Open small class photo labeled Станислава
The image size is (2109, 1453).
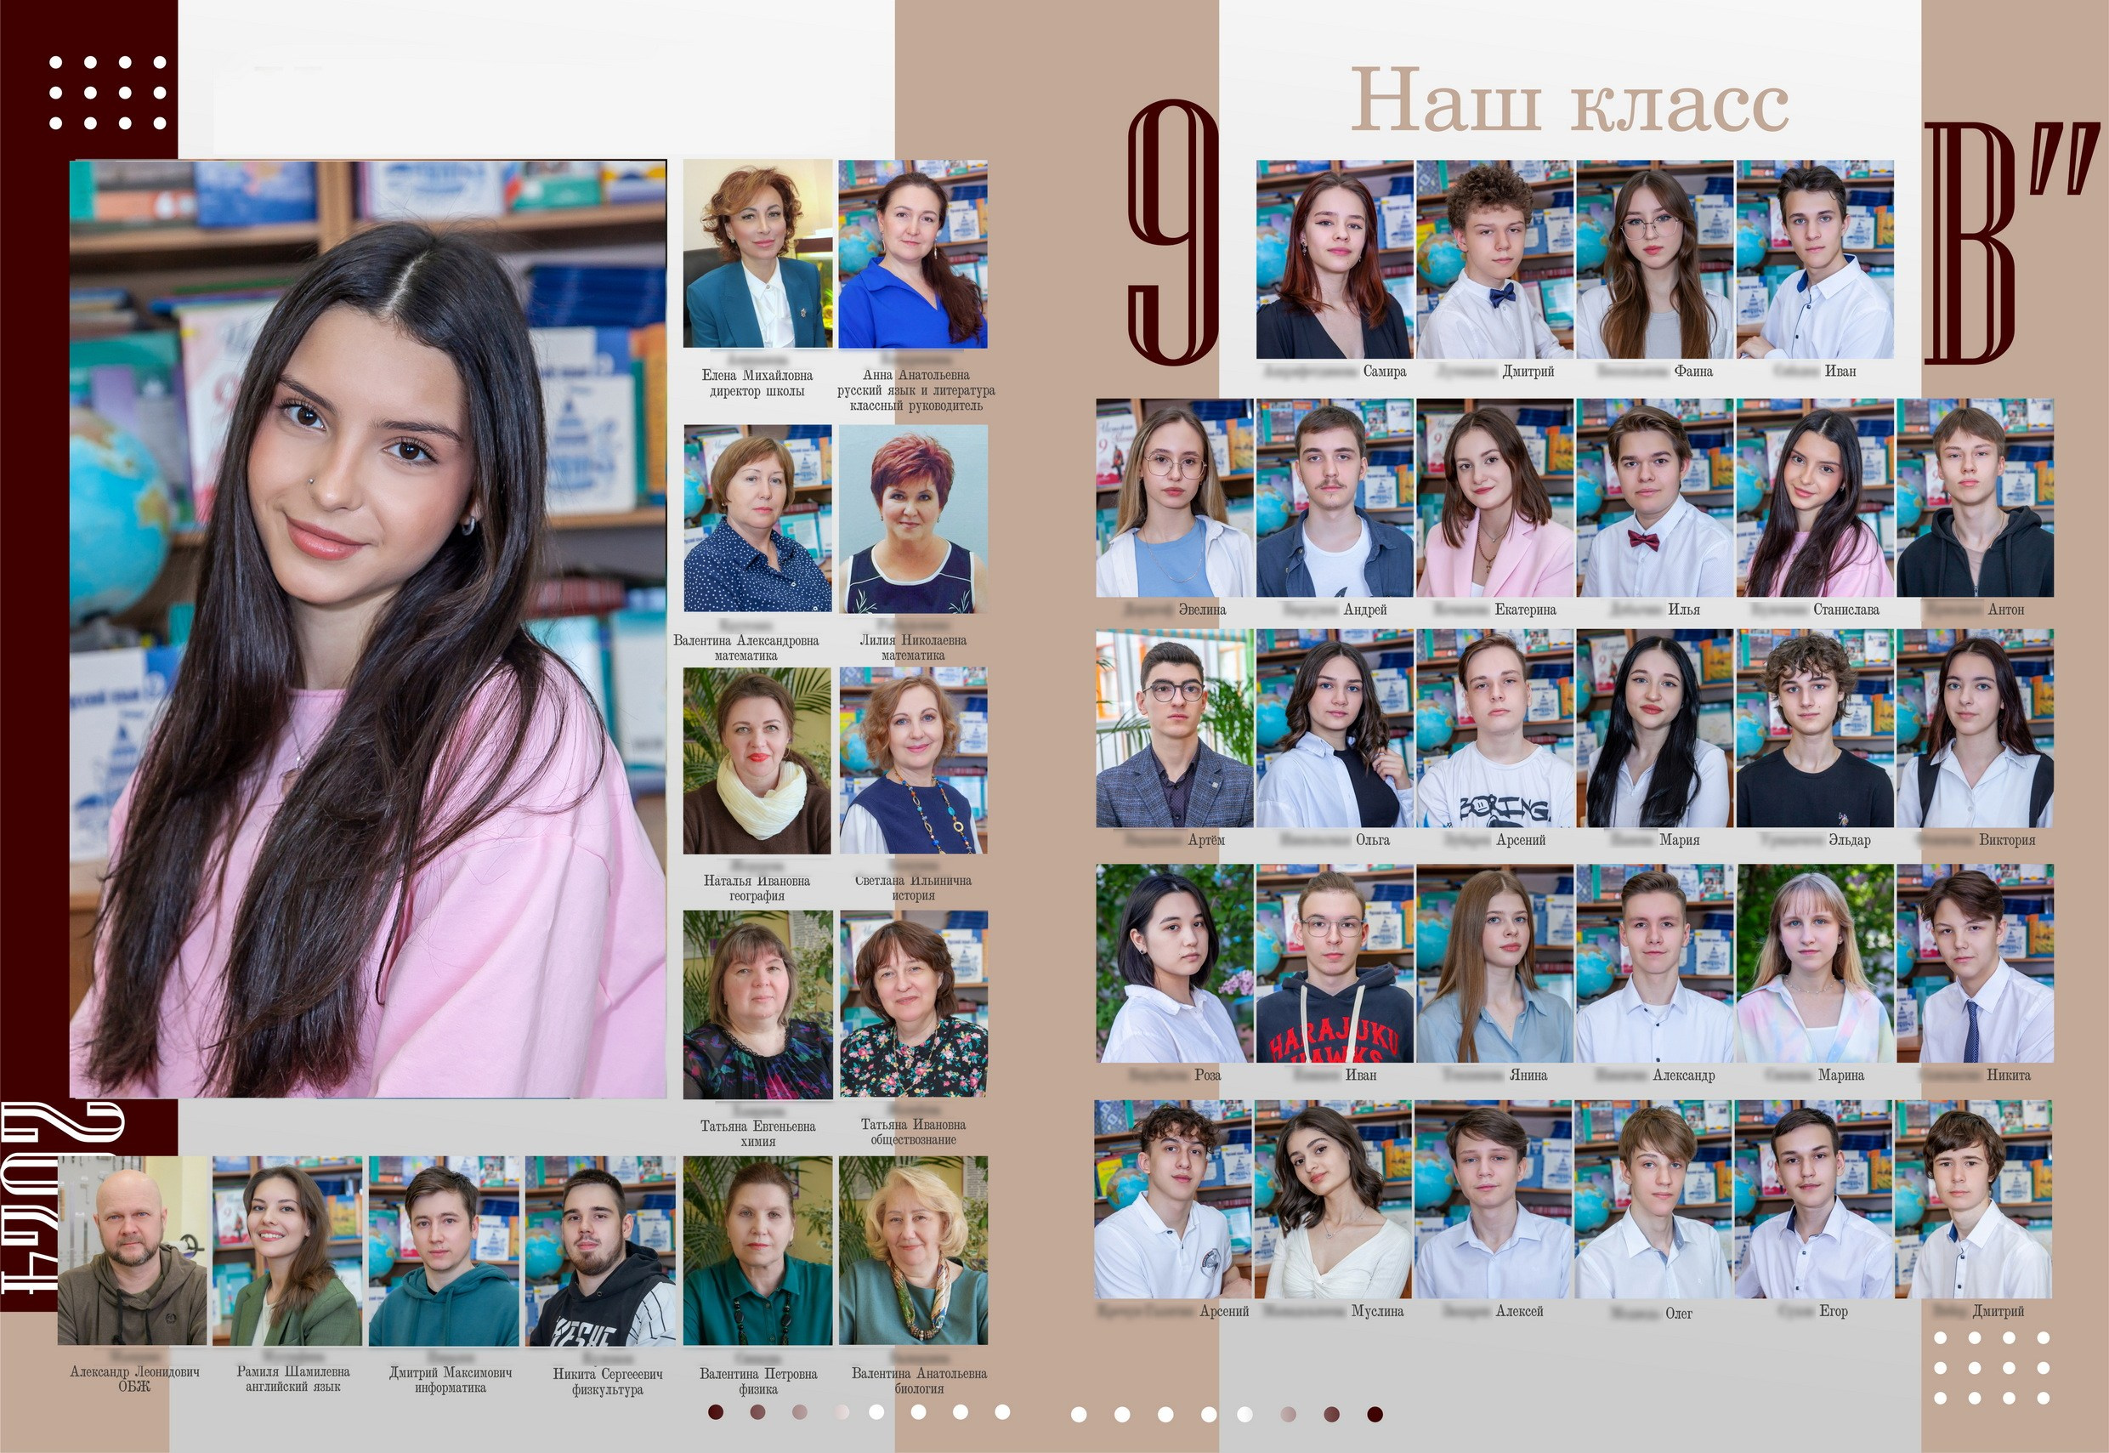coord(1815,498)
